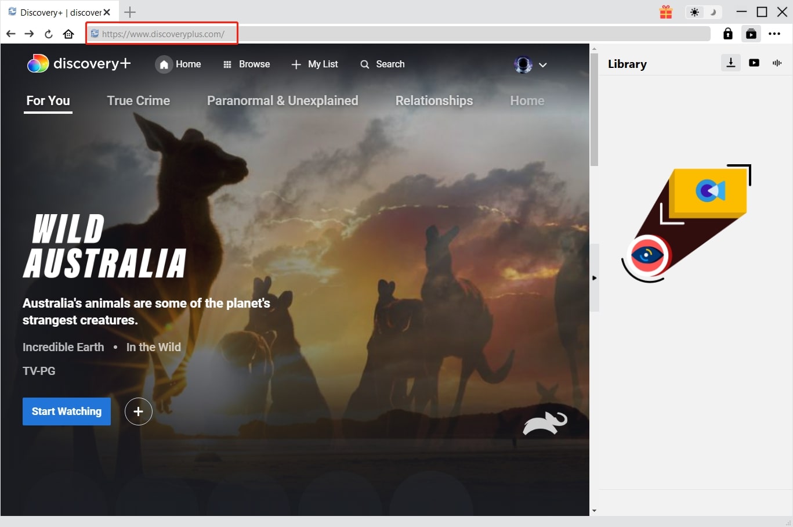Open a new browser tab
The width and height of the screenshot is (793, 527).
[x=130, y=12]
